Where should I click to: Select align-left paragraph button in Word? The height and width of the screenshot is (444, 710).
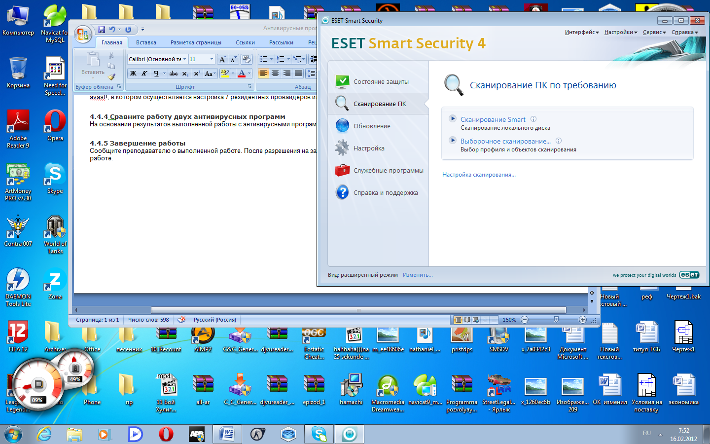[264, 74]
